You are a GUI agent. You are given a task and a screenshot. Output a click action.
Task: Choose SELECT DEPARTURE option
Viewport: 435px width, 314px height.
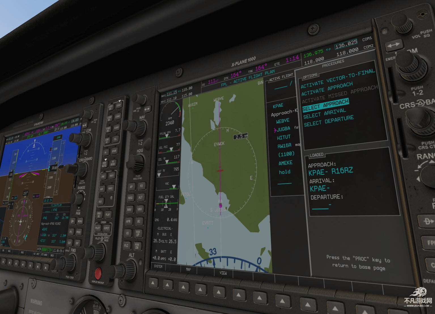[329, 121]
